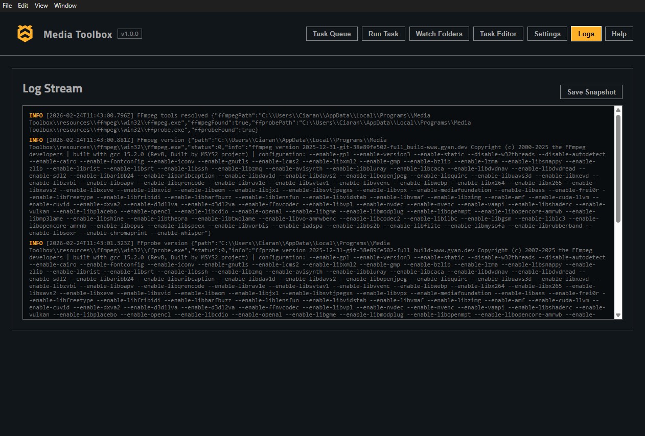Navigate to the Task Editor
This screenshot has height=436, width=645.
498,34
